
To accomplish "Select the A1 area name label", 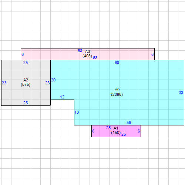I will pyautogui.click(x=116, y=128).
